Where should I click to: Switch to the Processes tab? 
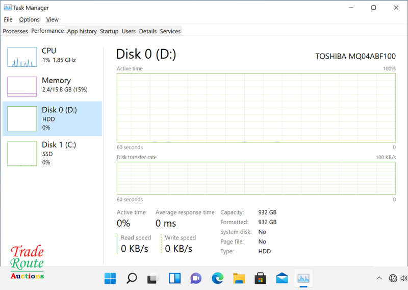tap(15, 31)
